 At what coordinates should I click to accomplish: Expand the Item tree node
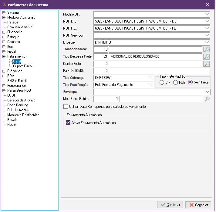pos(4,47)
